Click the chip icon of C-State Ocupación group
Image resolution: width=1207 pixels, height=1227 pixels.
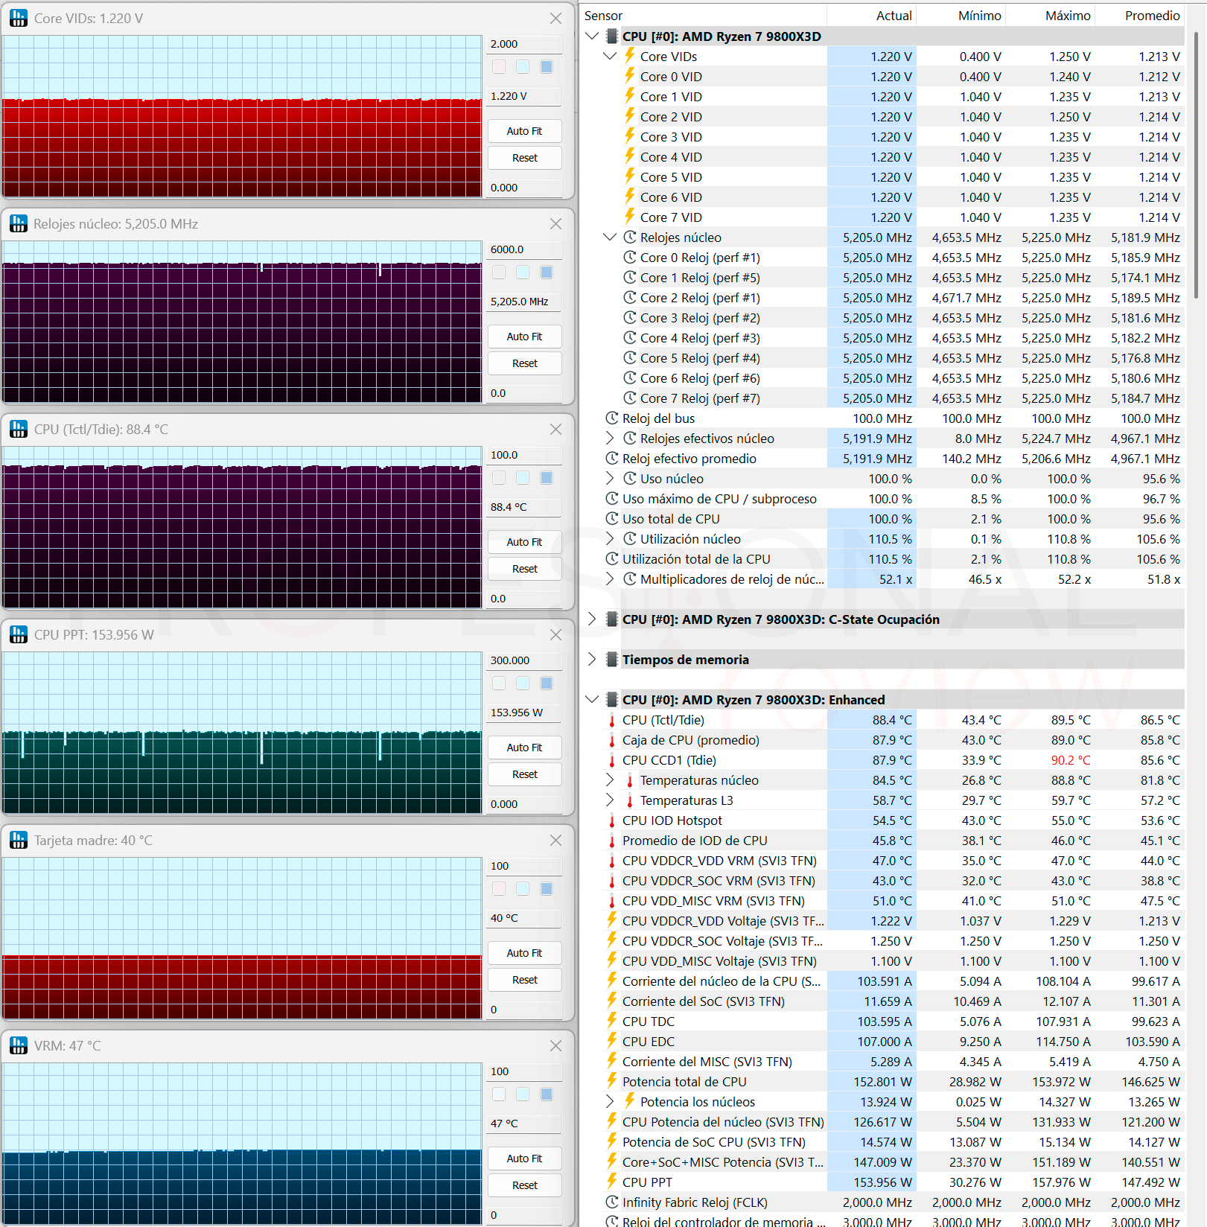pyautogui.click(x=612, y=619)
